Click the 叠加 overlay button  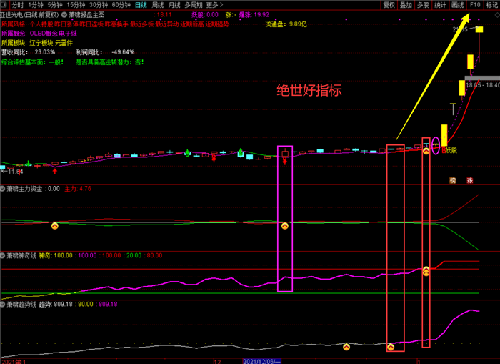click(406, 5)
